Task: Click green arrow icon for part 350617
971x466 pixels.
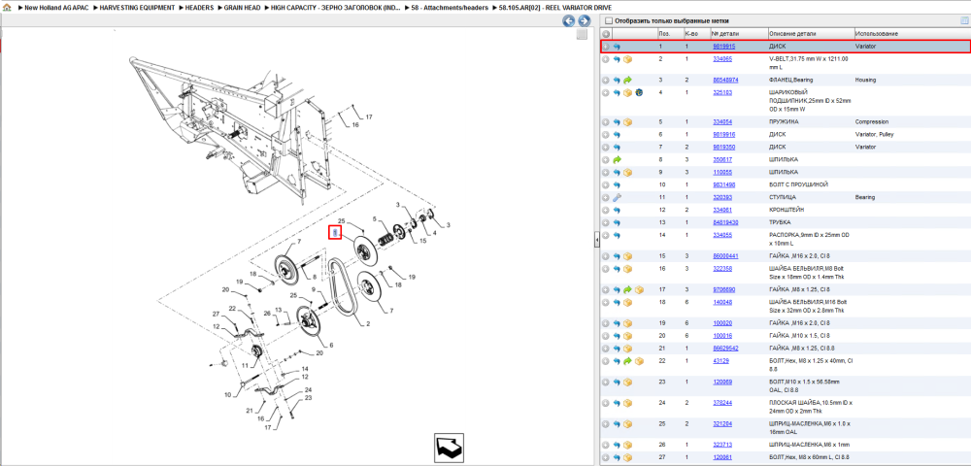Action: 617,159
